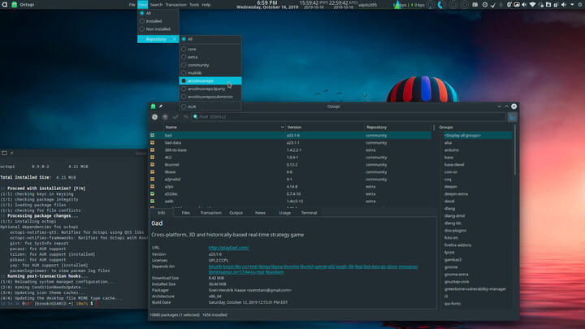Click the clock icon in system tray
Screen dimensions: 585x329
pos(484,5)
